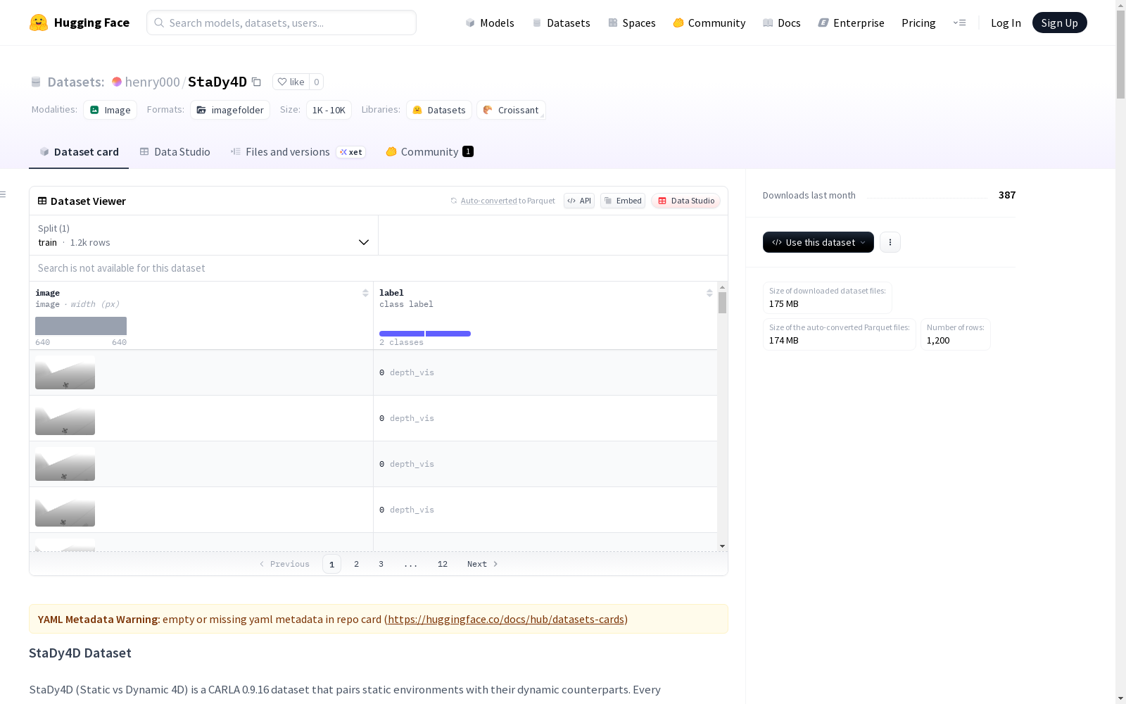Click the 174 MB auto-converted Parquet size
Screen dimensions: 1126x704
[784, 341]
